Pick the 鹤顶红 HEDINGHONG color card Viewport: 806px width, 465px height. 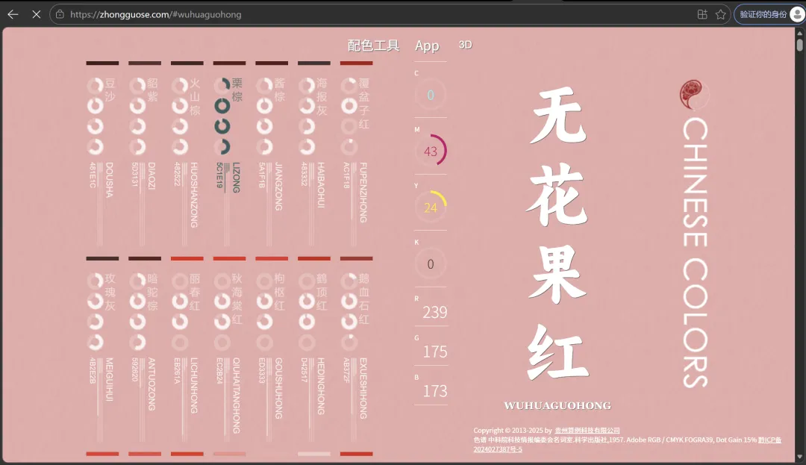tap(313, 349)
